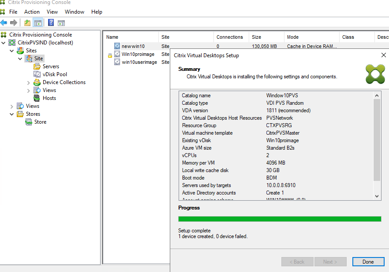The height and width of the screenshot is (272, 389).
Task: Select the vDisk Pool tree item
Action: pos(55,74)
